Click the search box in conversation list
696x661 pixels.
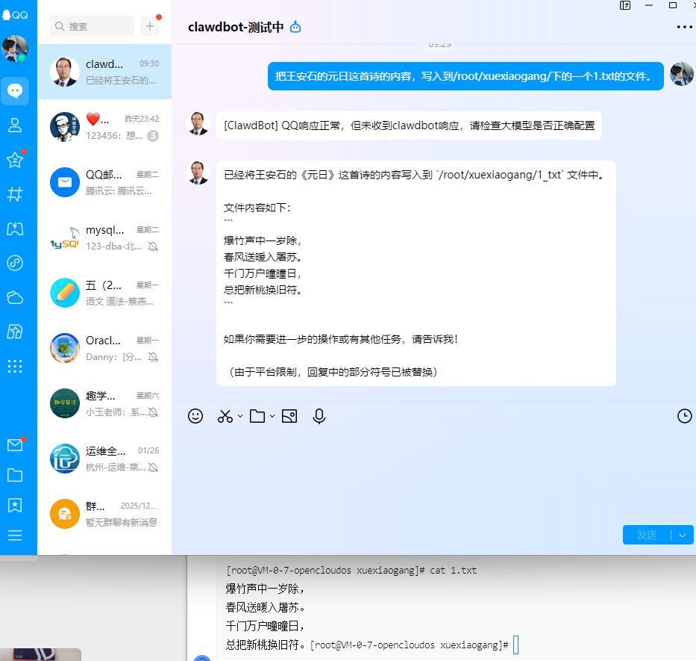(x=92, y=26)
